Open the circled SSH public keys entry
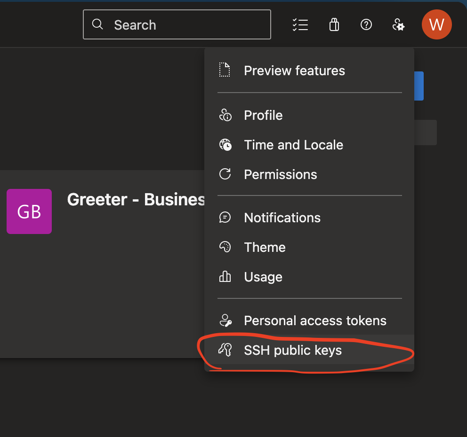467x437 pixels. (293, 350)
